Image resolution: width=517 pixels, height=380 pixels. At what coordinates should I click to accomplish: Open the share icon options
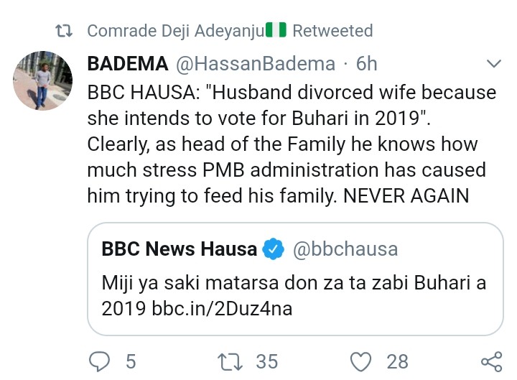pos(490,361)
